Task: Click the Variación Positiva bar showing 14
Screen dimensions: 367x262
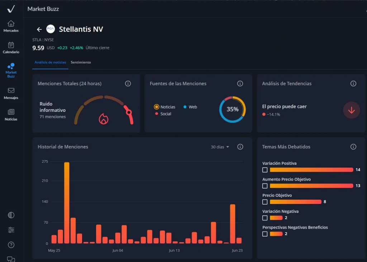Action: click(311, 170)
